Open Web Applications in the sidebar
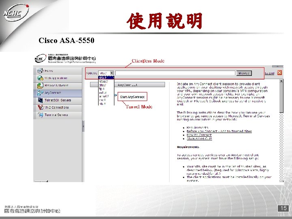 tap(58, 78)
